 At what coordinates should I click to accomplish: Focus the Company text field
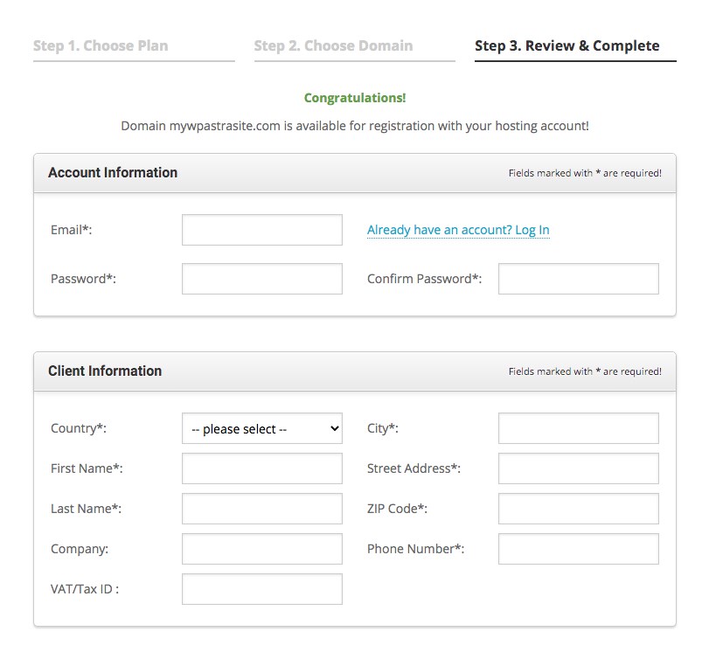click(262, 549)
